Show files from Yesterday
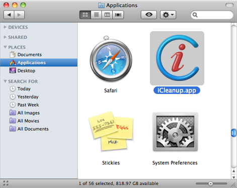237x188 pixels. [39, 97]
